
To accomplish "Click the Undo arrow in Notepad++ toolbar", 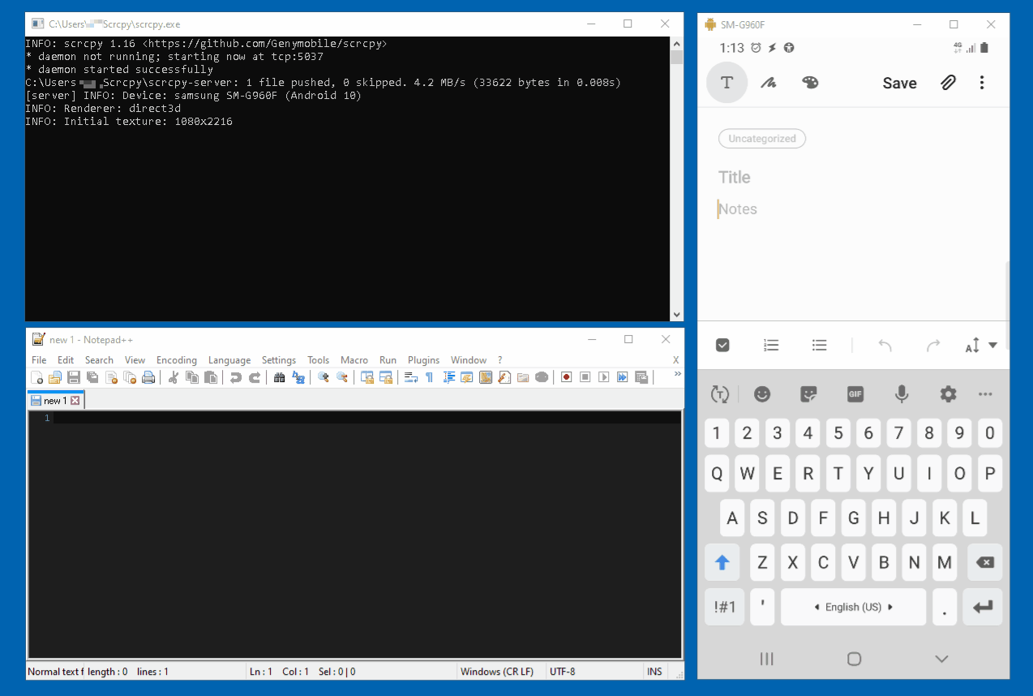I will (x=235, y=377).
